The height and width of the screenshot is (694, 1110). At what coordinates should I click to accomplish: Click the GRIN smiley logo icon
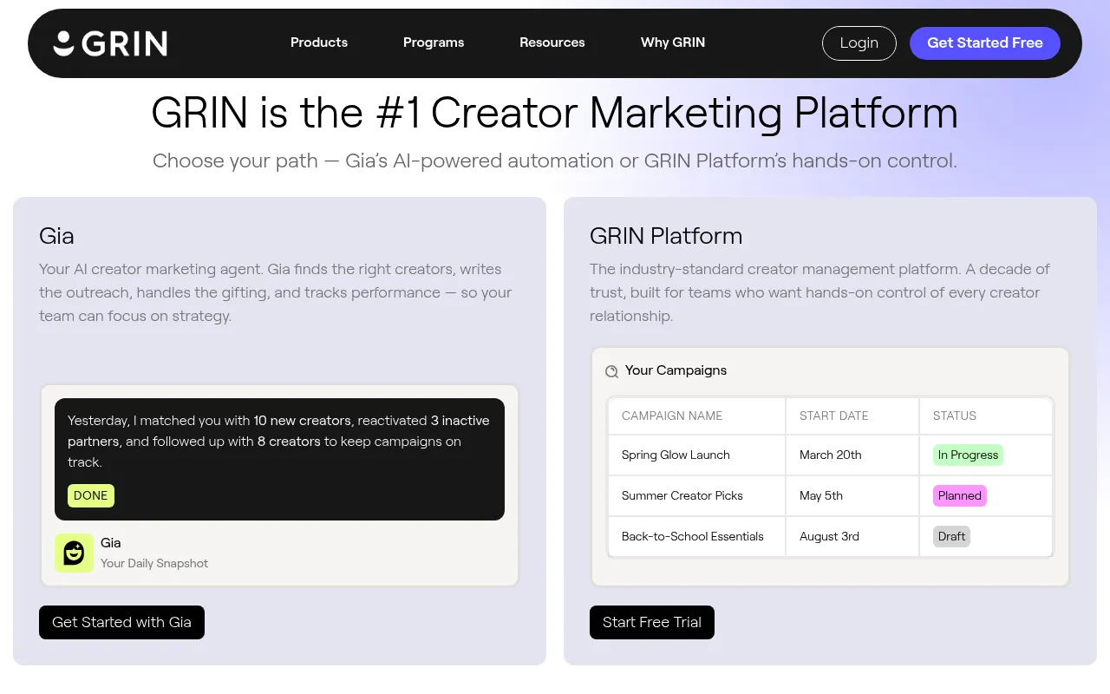64,43
